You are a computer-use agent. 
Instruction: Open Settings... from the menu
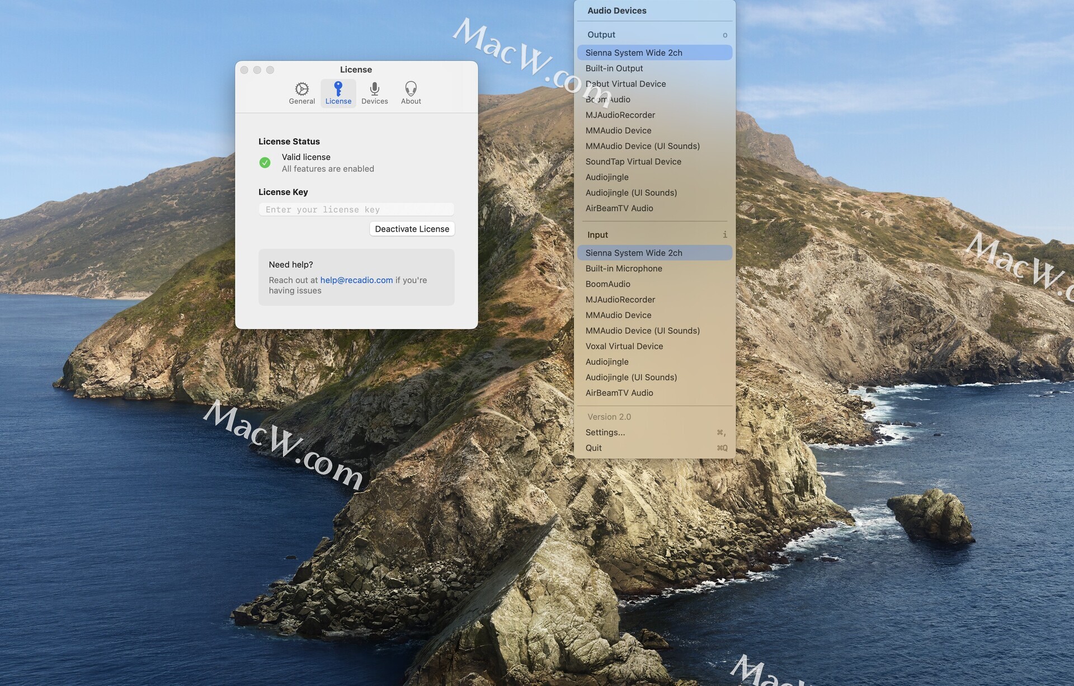pyautogui.click(x=605, y=433)
